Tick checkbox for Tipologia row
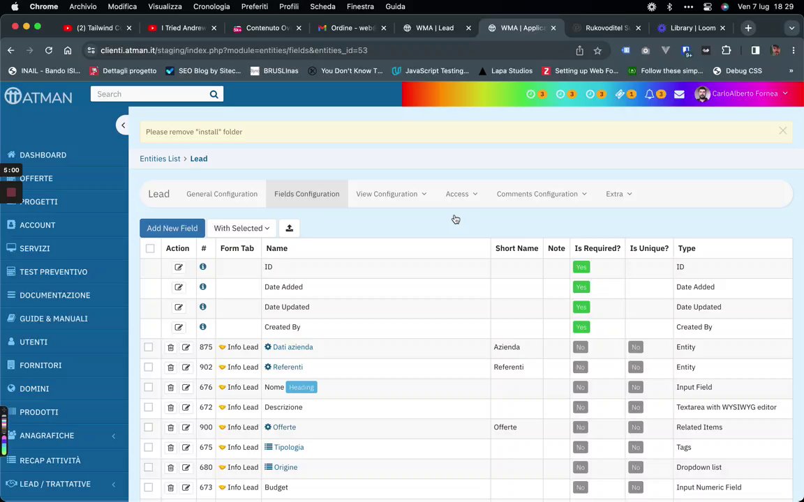The width and height of the screenshot is (804, 502). click(148, 447)
